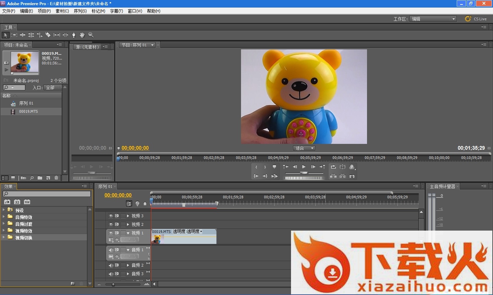
Task: Open the 工作区 编辑 dropdown
Action: 433,19
